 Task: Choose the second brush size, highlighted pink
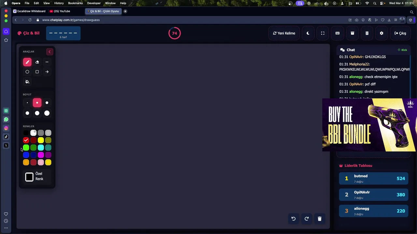(x=37, y=103)
